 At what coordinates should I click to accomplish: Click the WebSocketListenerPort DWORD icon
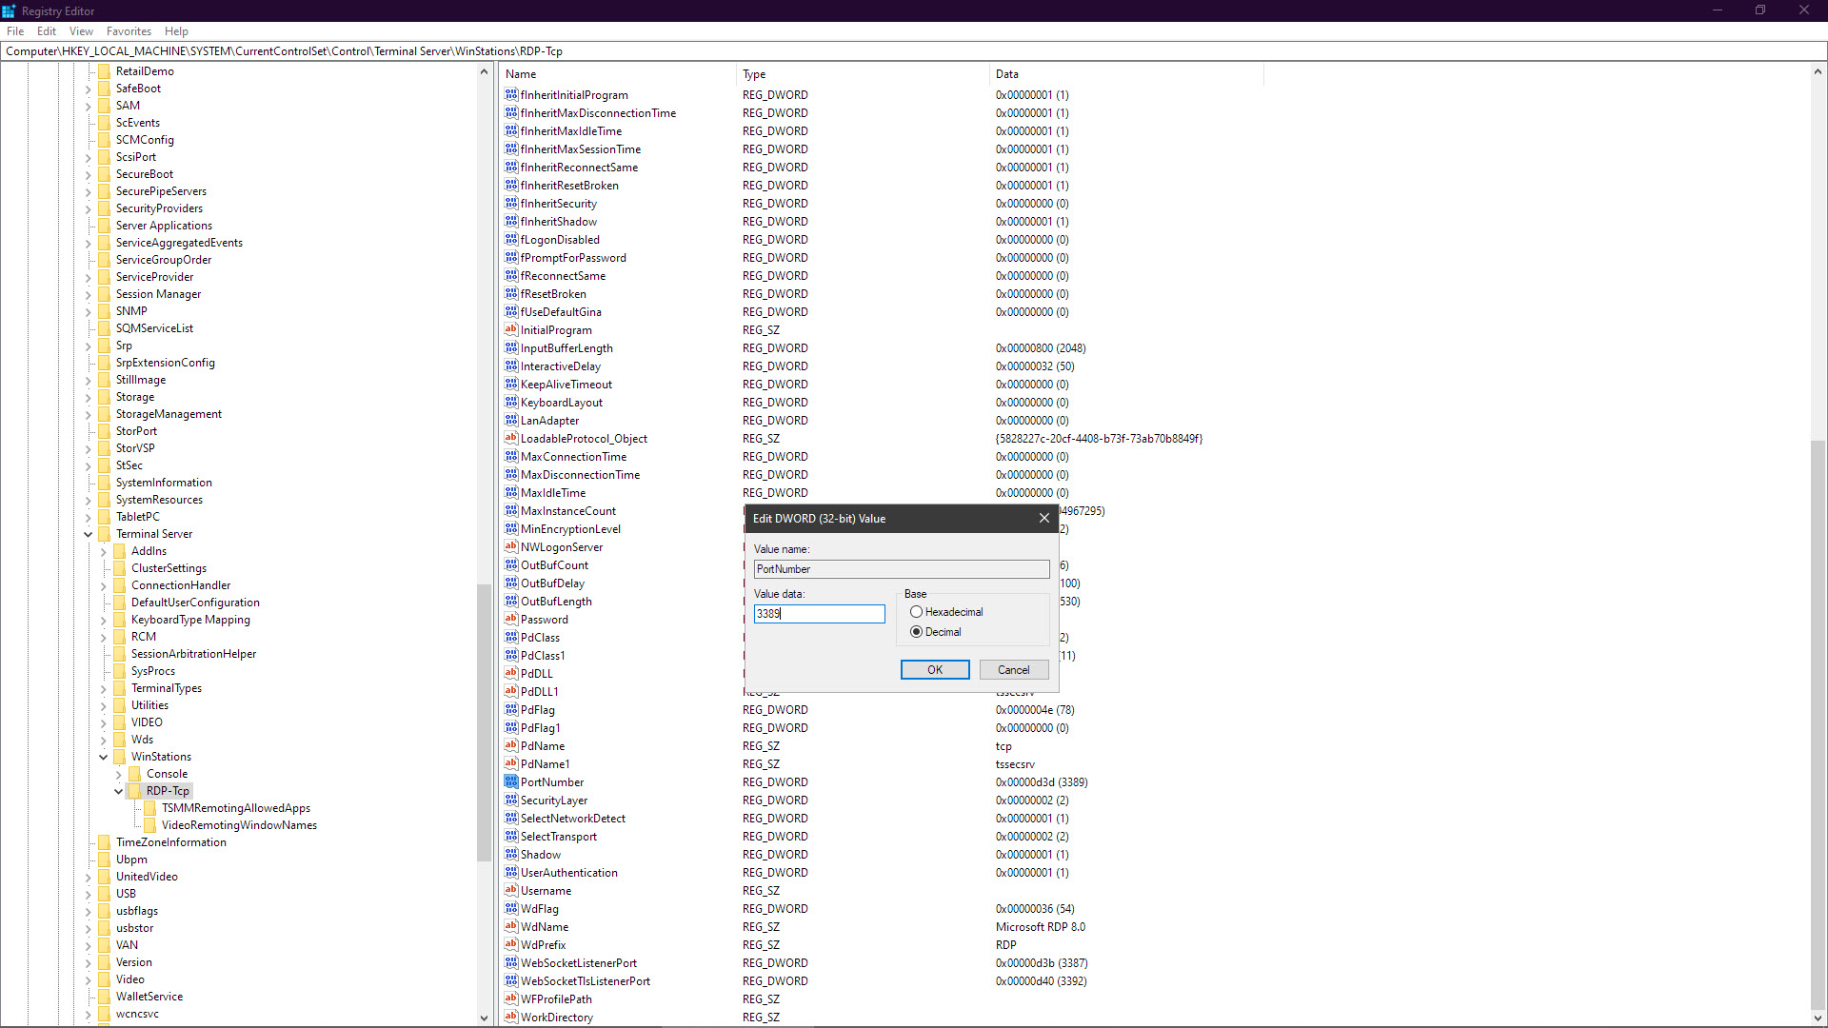coord(511,962)
